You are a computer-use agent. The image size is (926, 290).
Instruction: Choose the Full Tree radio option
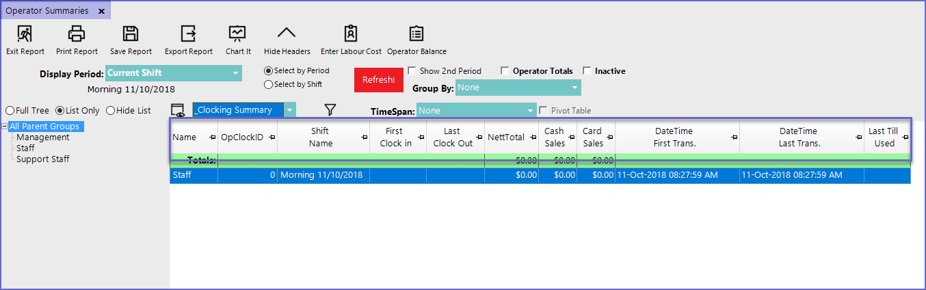pos(10,111)
